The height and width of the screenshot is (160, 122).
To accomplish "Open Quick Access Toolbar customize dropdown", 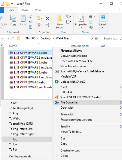I will pos(12,4).
